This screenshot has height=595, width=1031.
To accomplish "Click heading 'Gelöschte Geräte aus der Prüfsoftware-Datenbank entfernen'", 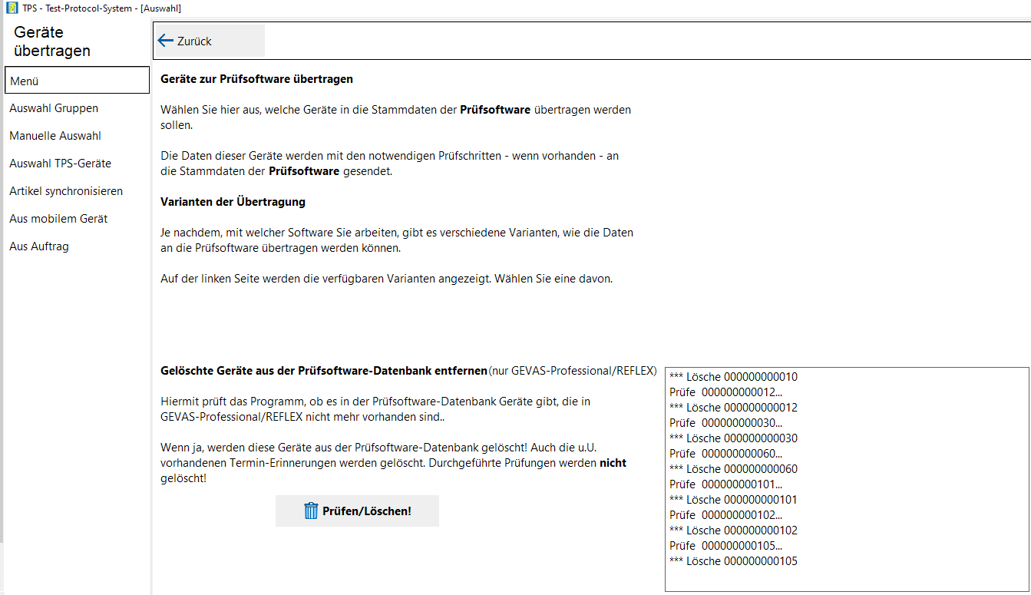I will pos(324,371).
